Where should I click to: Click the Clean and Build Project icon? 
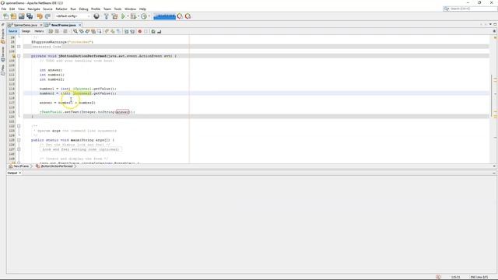click(x=114, y=16)
